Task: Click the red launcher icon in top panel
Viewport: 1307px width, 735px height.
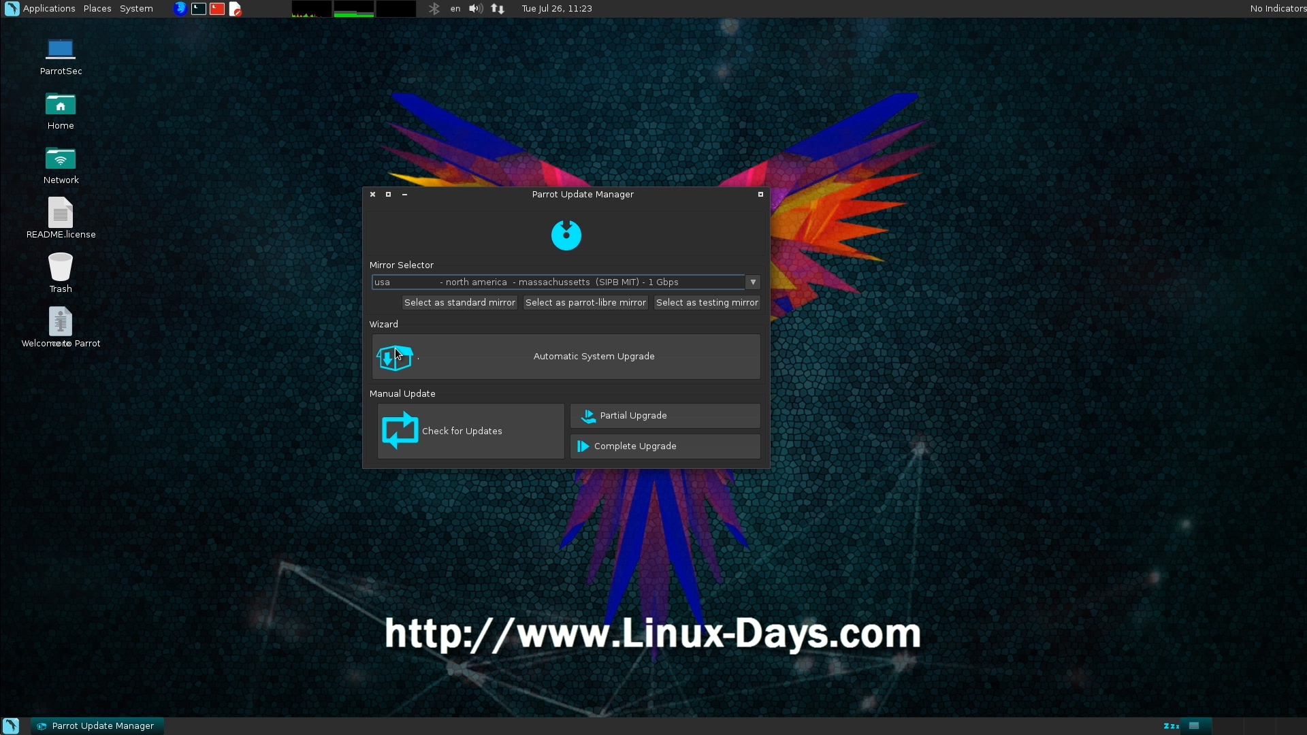Action: 217,9
